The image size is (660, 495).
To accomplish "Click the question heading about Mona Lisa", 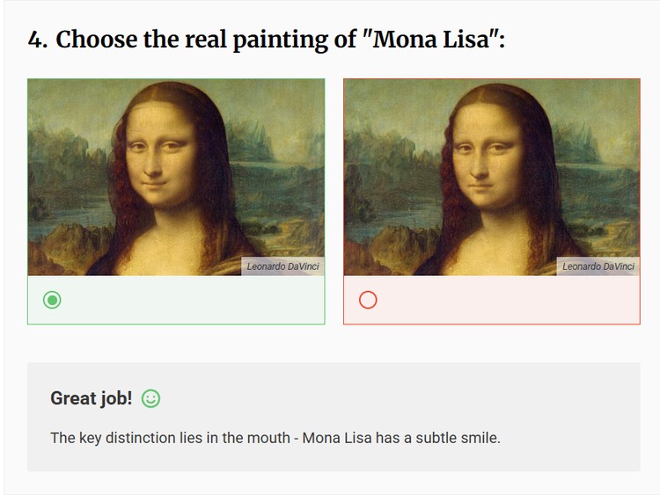I will tap(267, 40).
